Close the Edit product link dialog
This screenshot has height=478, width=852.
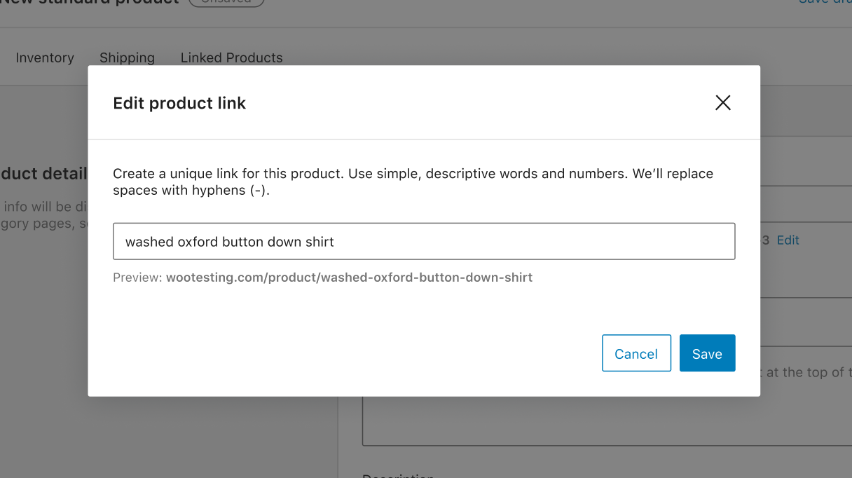tap(723, 102)
